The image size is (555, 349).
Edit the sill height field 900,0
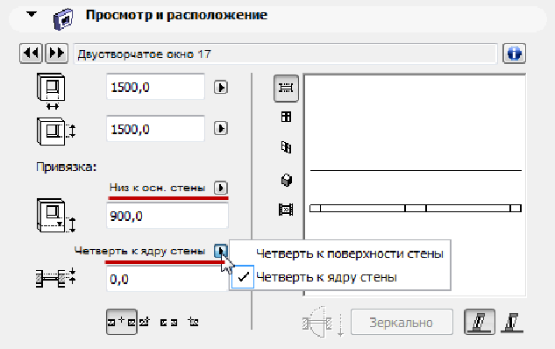pos(167,216)
